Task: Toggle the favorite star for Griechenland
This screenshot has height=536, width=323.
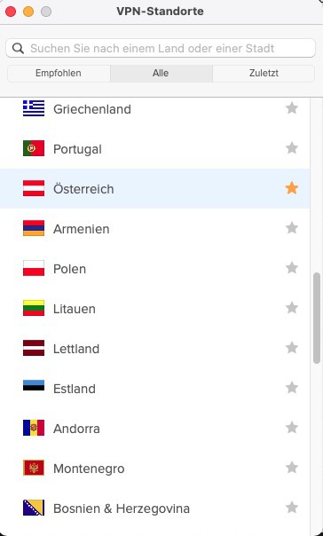Action: [292, 108]
